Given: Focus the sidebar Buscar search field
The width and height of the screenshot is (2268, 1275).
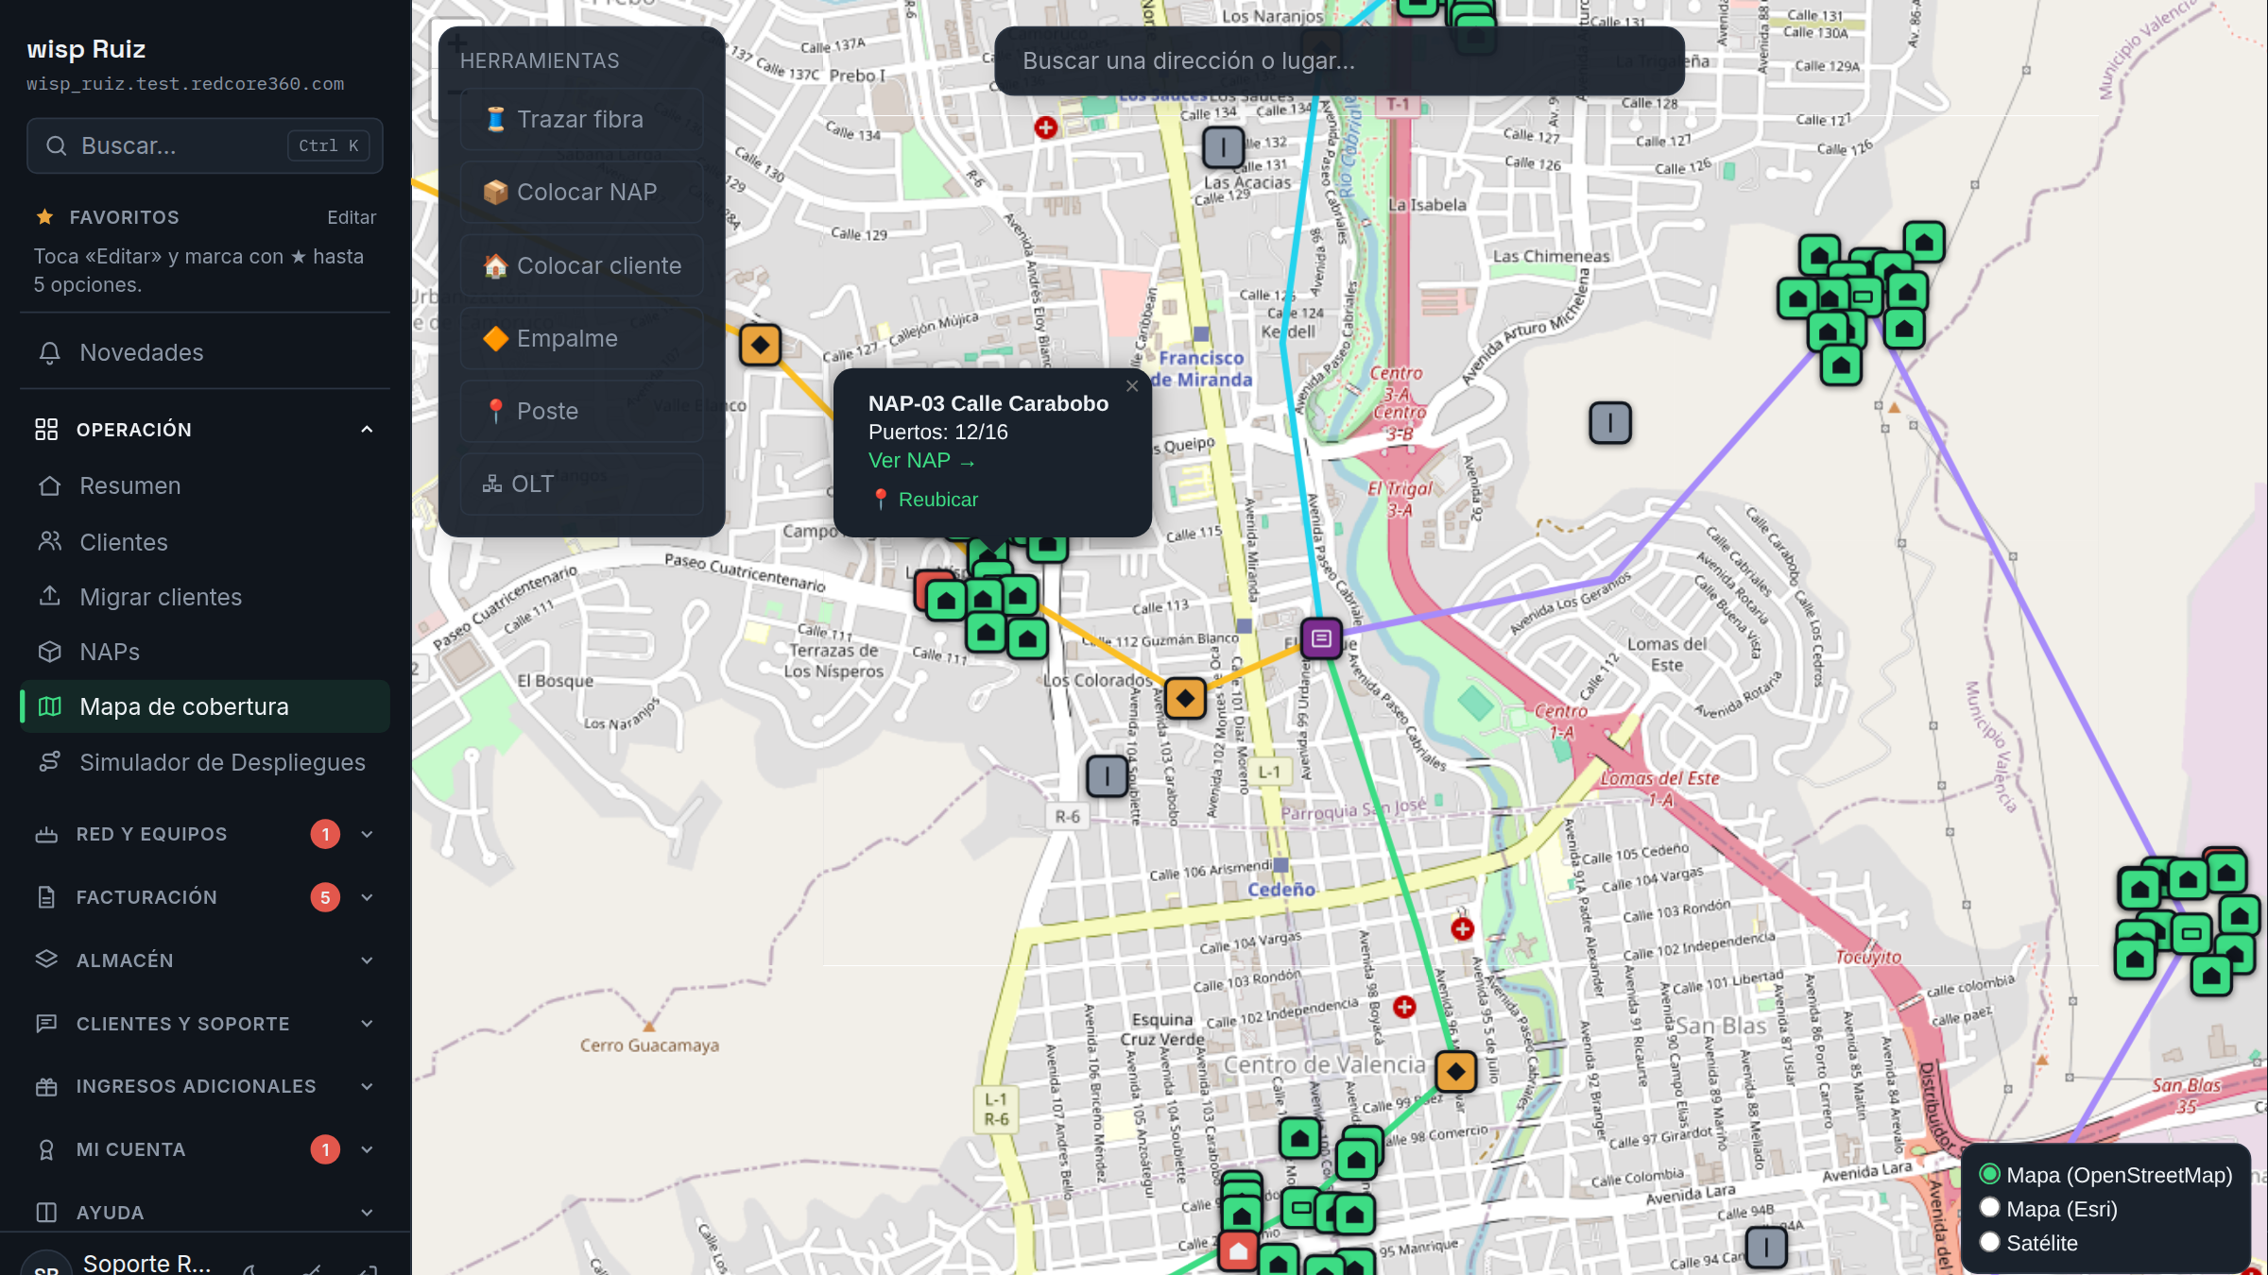Looking at the screenshot, I should 204,145.
